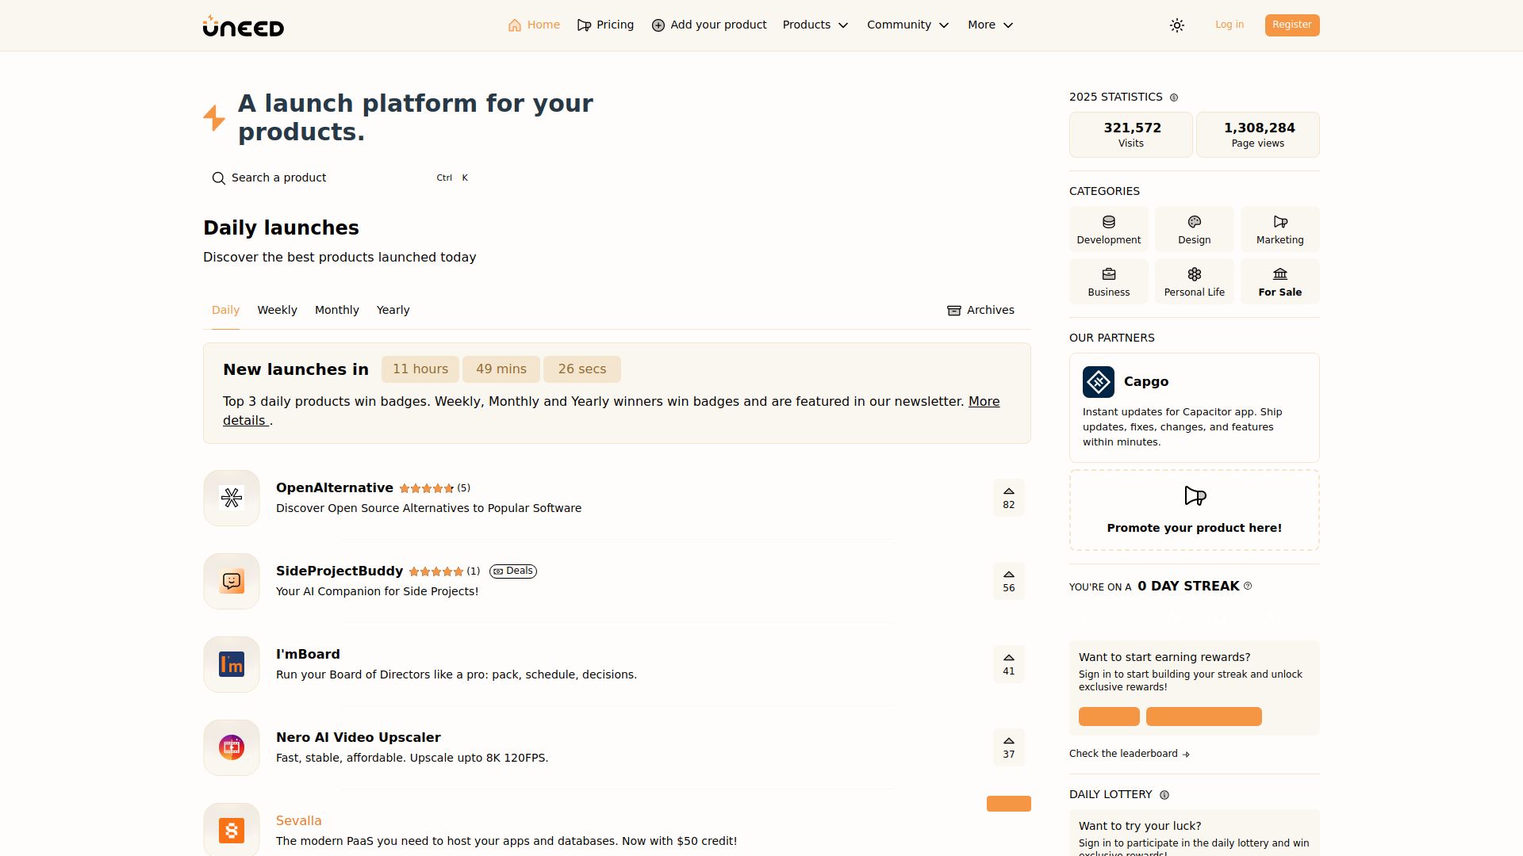Upvote OpenAlternative with the arrow button
1523x856 pixels.
[x=1008, y=498]
